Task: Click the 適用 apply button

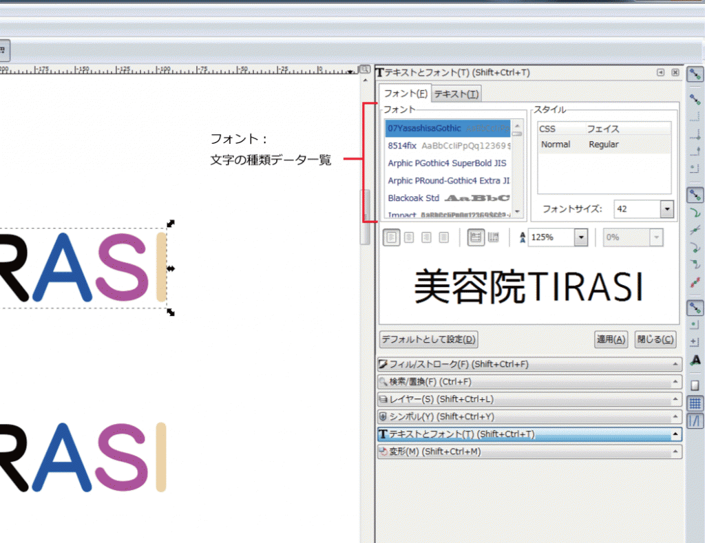Action: pos(611,339)
